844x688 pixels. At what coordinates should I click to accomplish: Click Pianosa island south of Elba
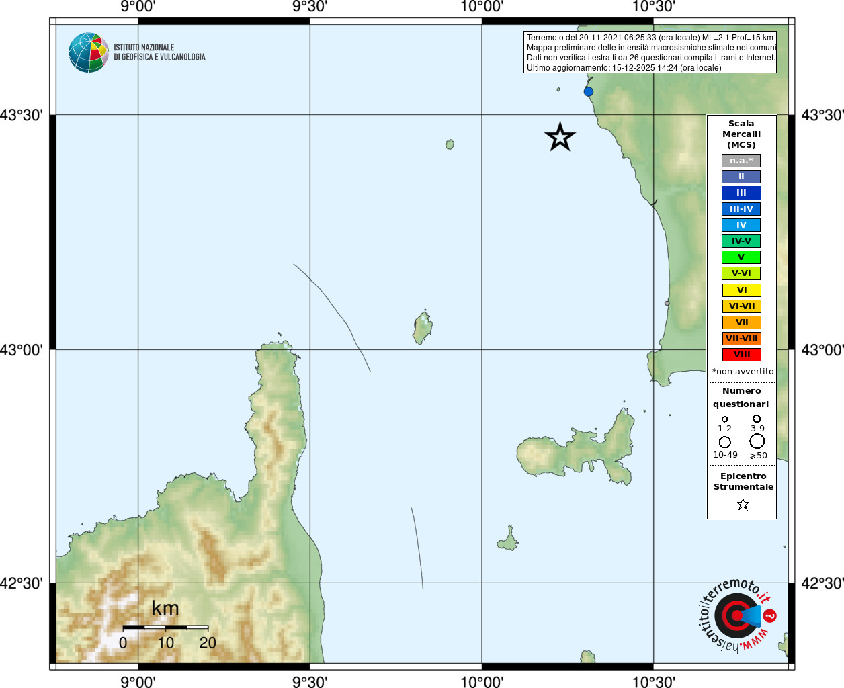509,539
